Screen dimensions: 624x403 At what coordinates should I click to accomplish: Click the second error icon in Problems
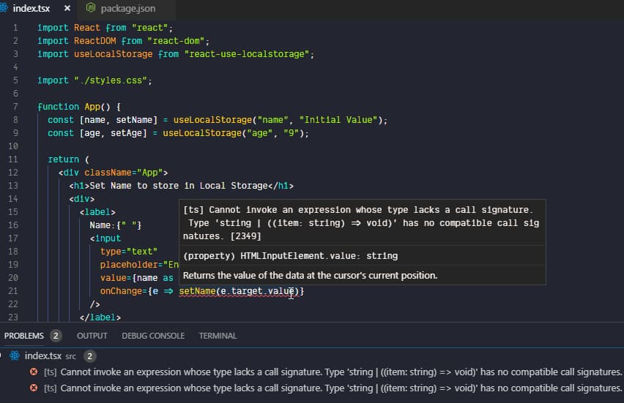34,388
